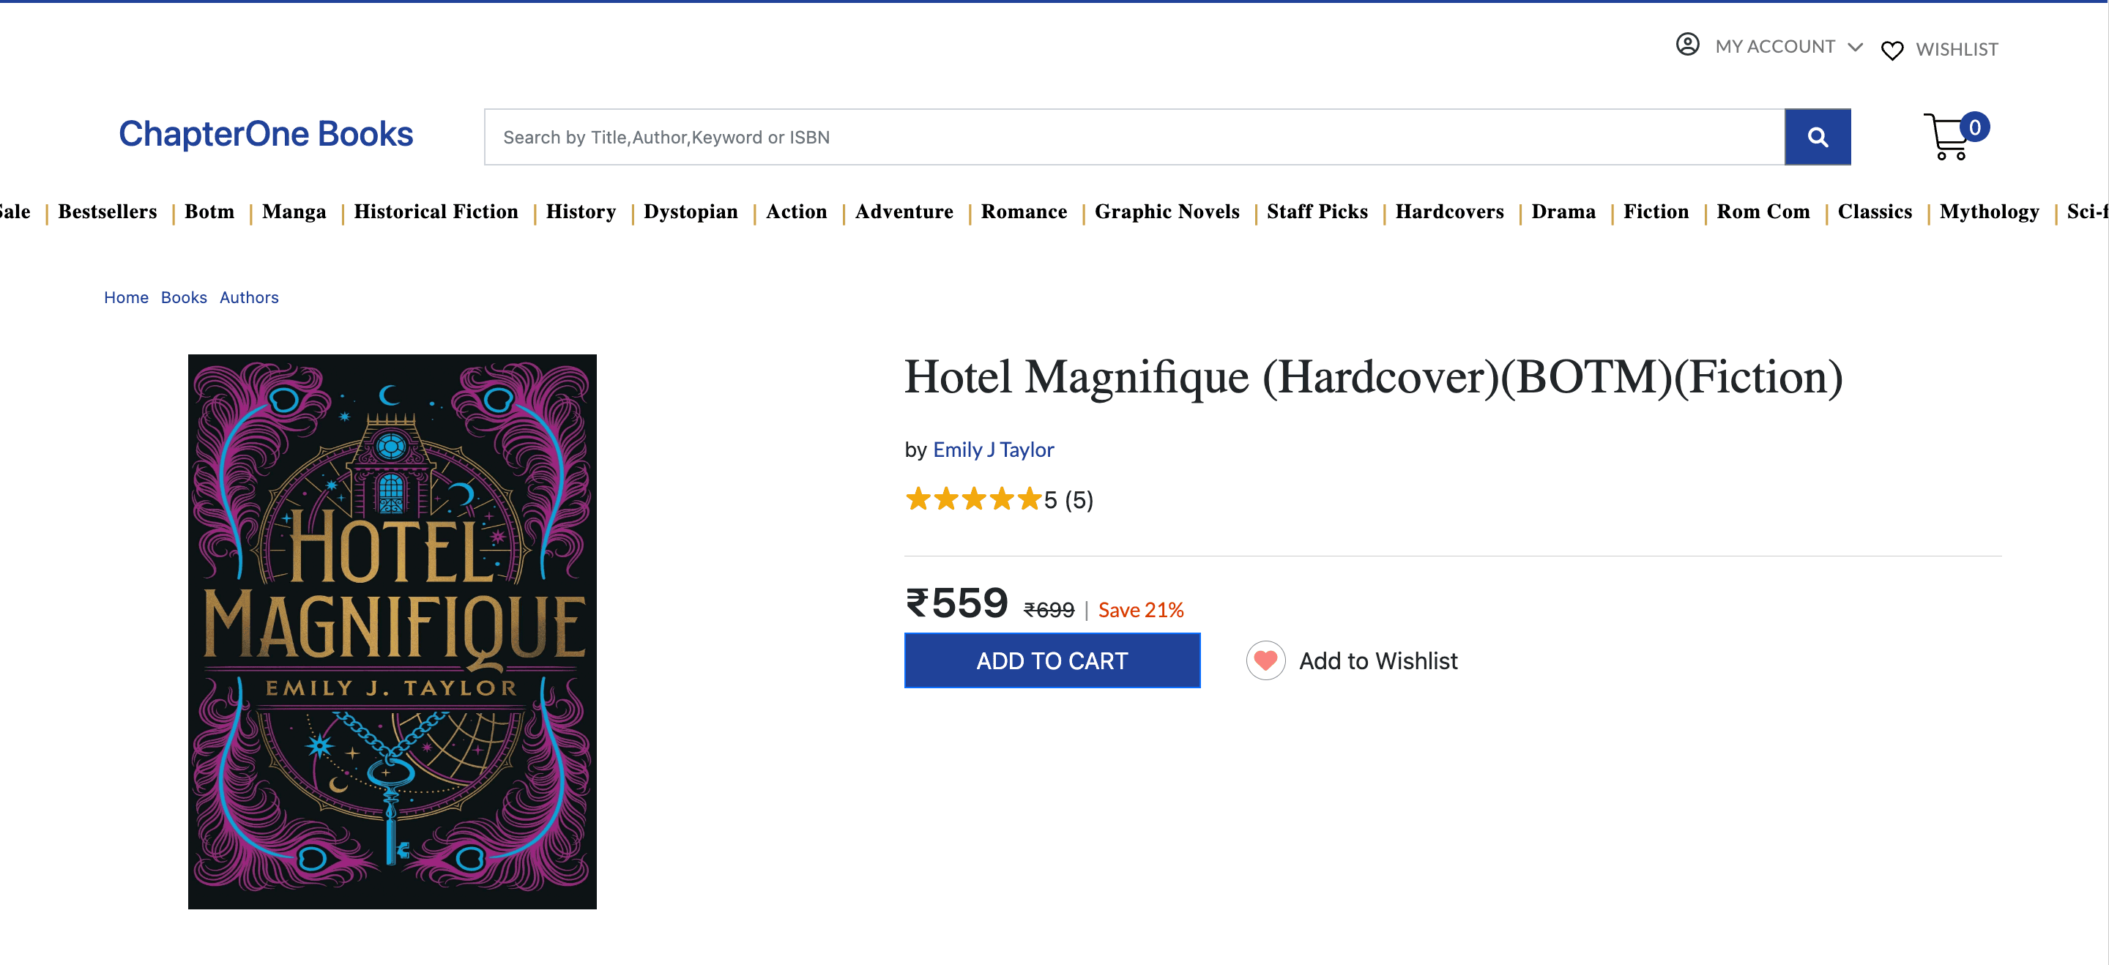This screenshot has height=965, width=2109.
Task: Click the ADD TO CART button
Action: pyautogui.click(x=1052, y=660)
